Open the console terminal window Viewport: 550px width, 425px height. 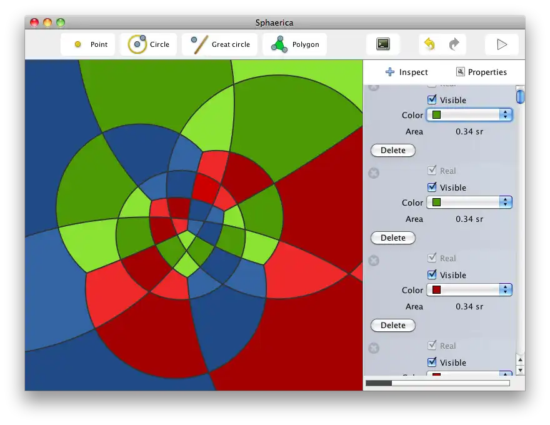[383, 44]
